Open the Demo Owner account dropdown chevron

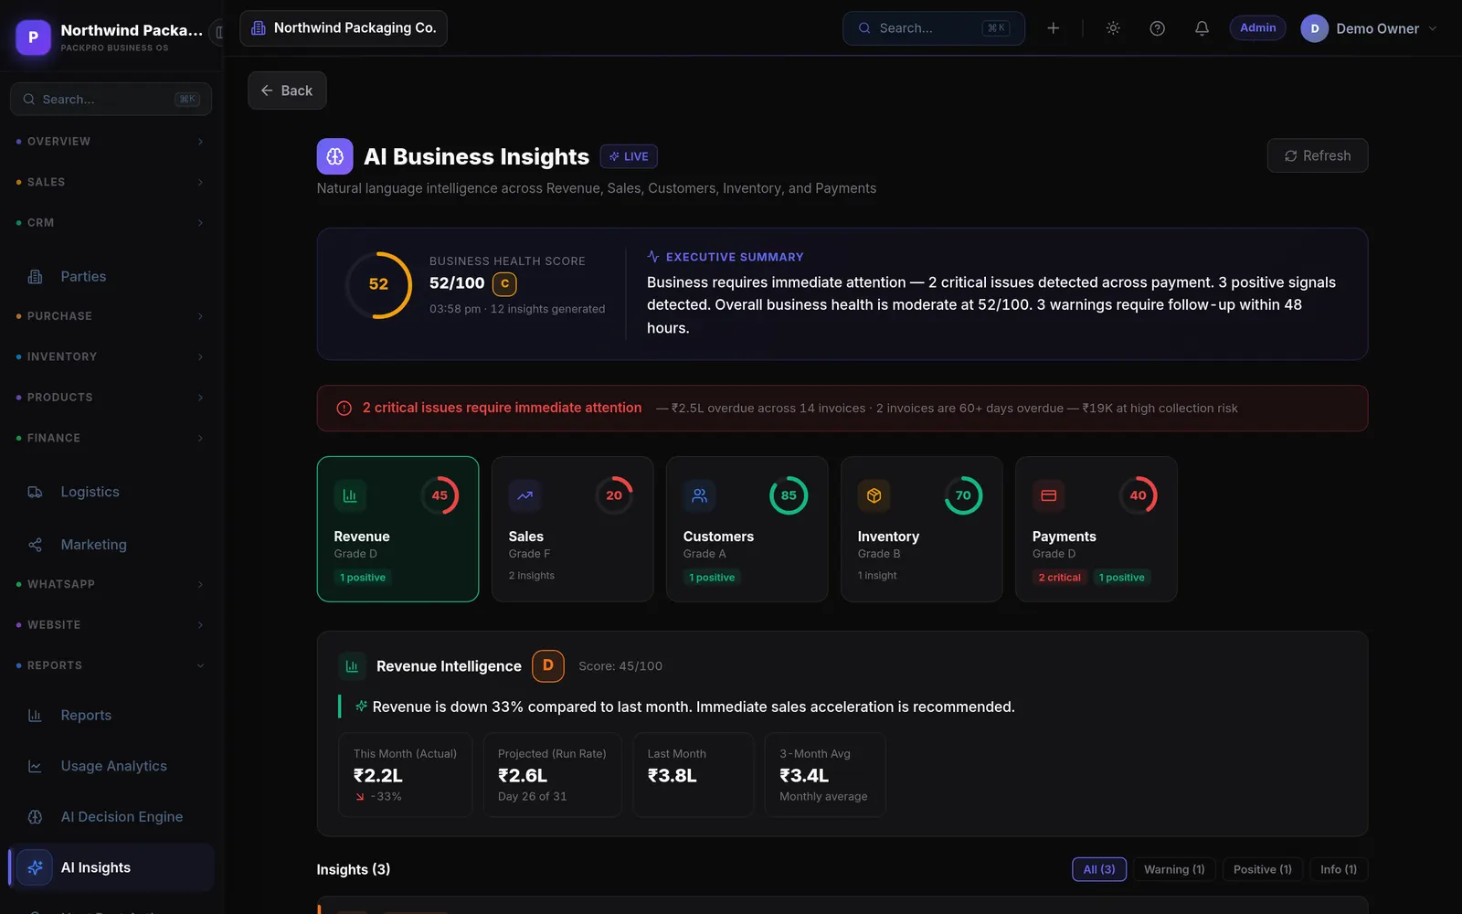pos(1433,28)
